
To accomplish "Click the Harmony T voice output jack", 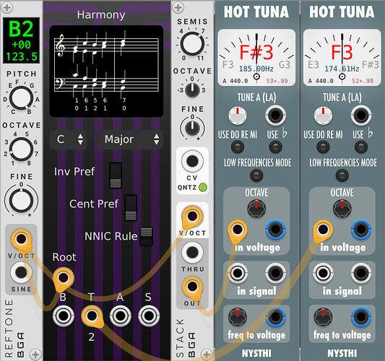I will click(92, 316).
